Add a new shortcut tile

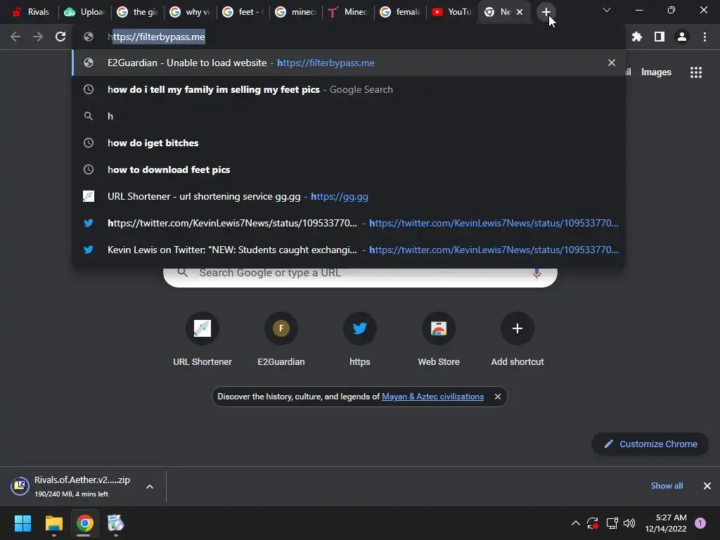pos(517,340)
